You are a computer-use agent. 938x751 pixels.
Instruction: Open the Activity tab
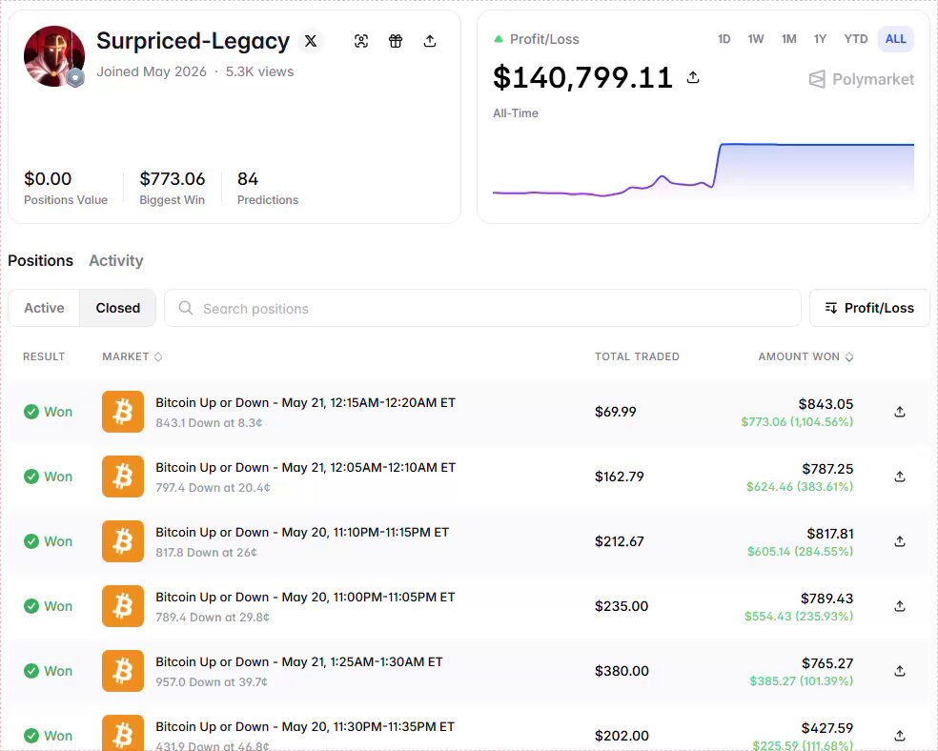116,261
